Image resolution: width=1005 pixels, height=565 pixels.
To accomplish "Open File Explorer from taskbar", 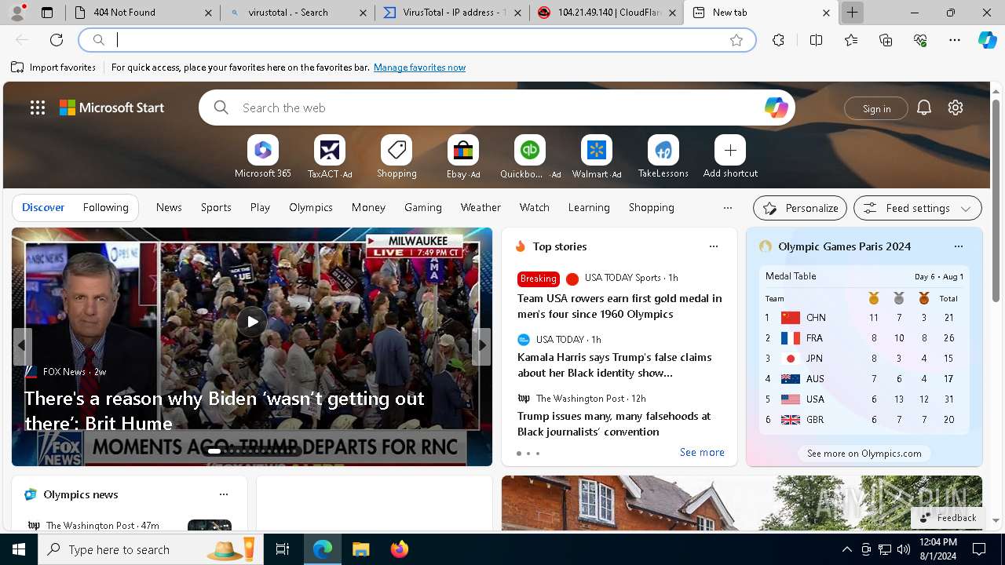I will coord(360,549).
